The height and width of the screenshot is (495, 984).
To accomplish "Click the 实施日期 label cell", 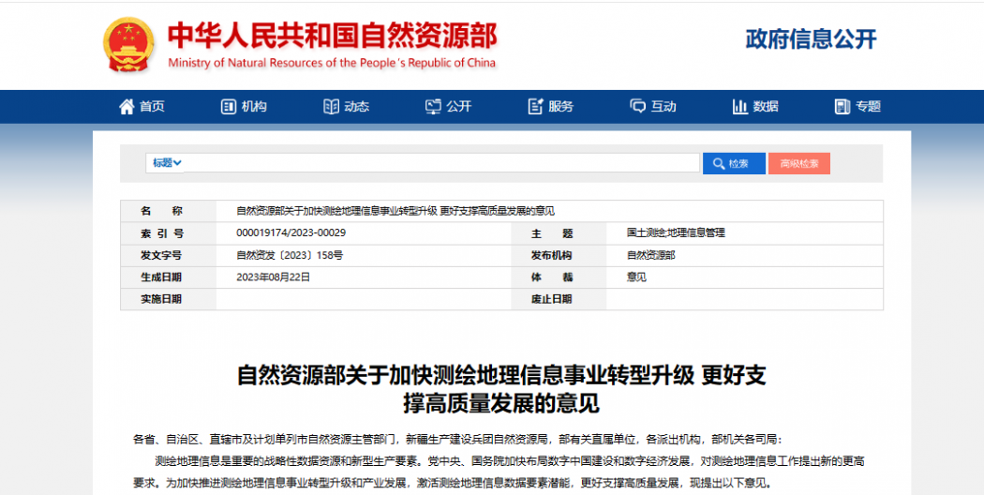I will [168, 300].
